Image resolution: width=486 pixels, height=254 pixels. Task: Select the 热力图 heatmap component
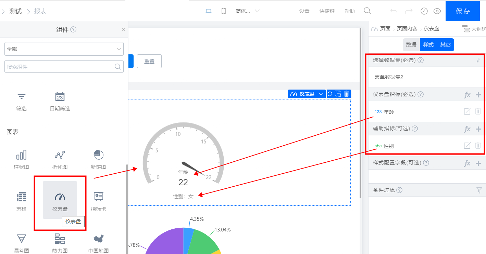pyautogui.click(x=60, y=243)
